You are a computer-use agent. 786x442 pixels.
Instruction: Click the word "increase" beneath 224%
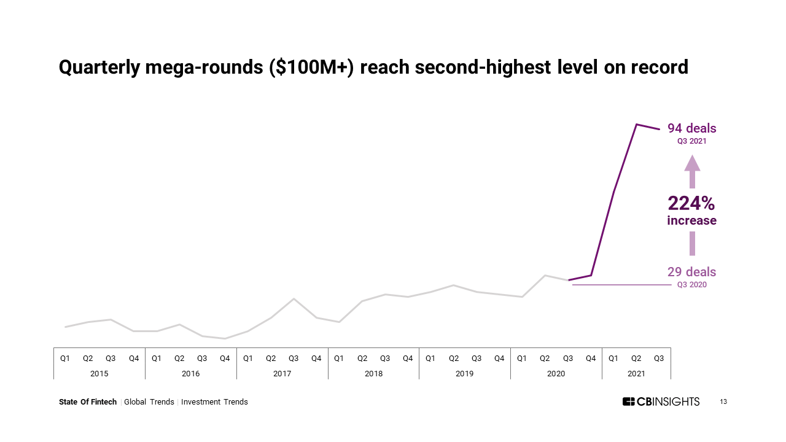tap(691, 220)
